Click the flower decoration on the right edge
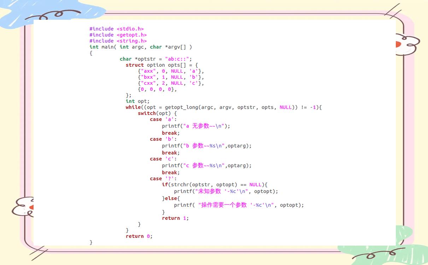 click(406, 44)
